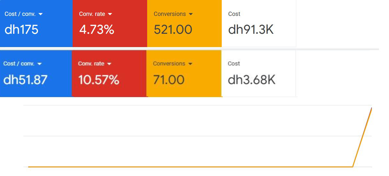Open Conversions dropdown arrow above 521.00

pyautogui.click(x=191, y=14)
